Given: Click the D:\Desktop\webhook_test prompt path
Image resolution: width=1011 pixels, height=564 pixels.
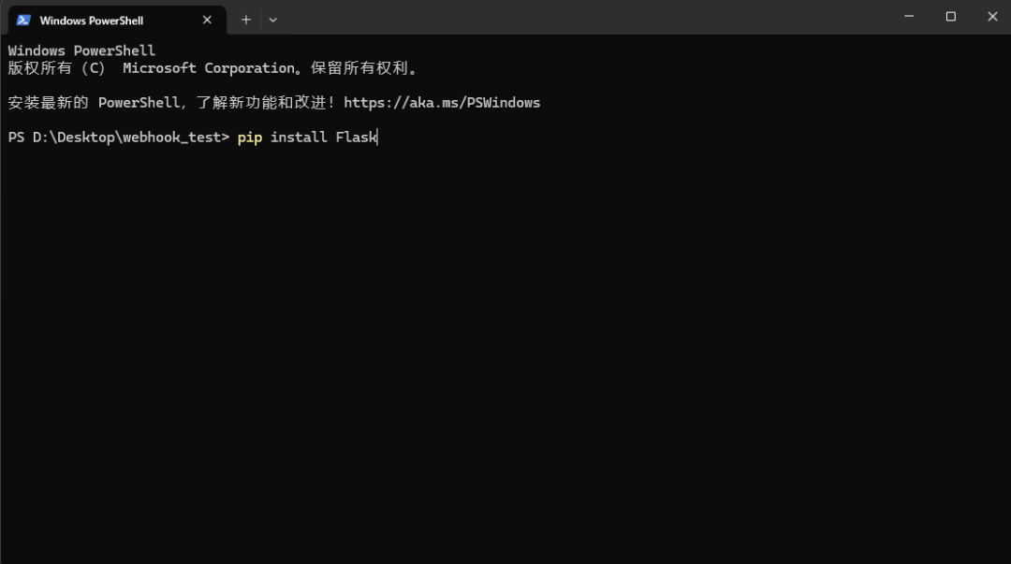Looking at the screenshot, I should 130,137.
